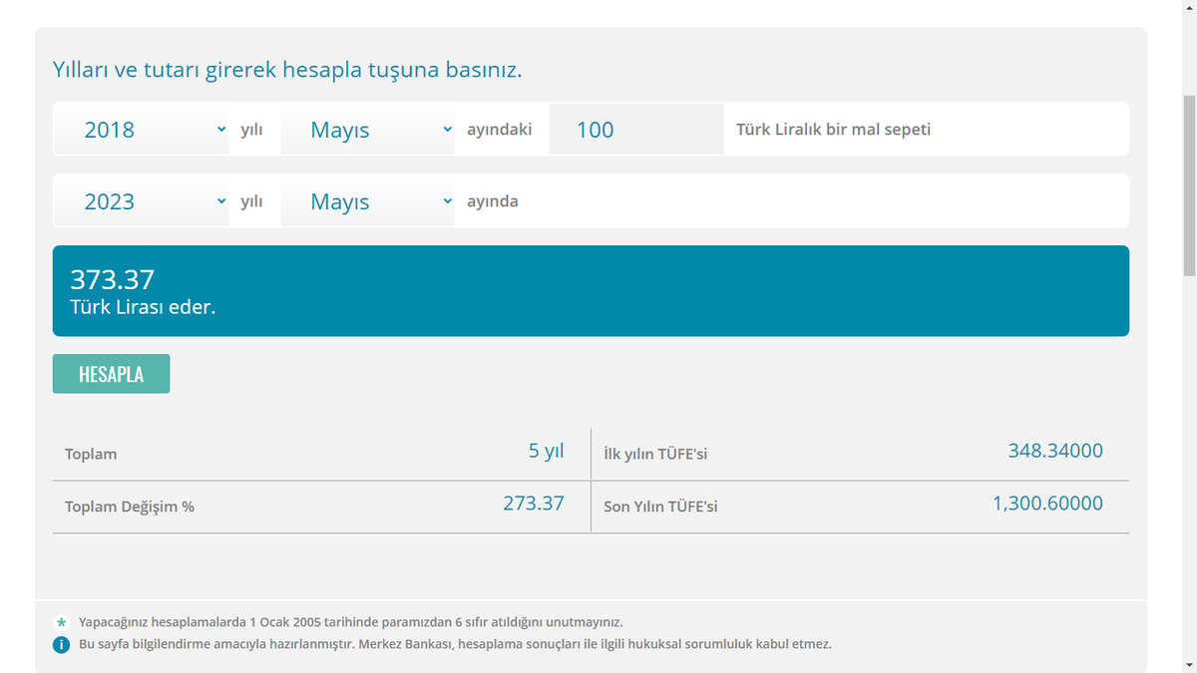Open the end month dropdown beside 'ayında'
1197x673 pixels.
[x=368, y=201]
